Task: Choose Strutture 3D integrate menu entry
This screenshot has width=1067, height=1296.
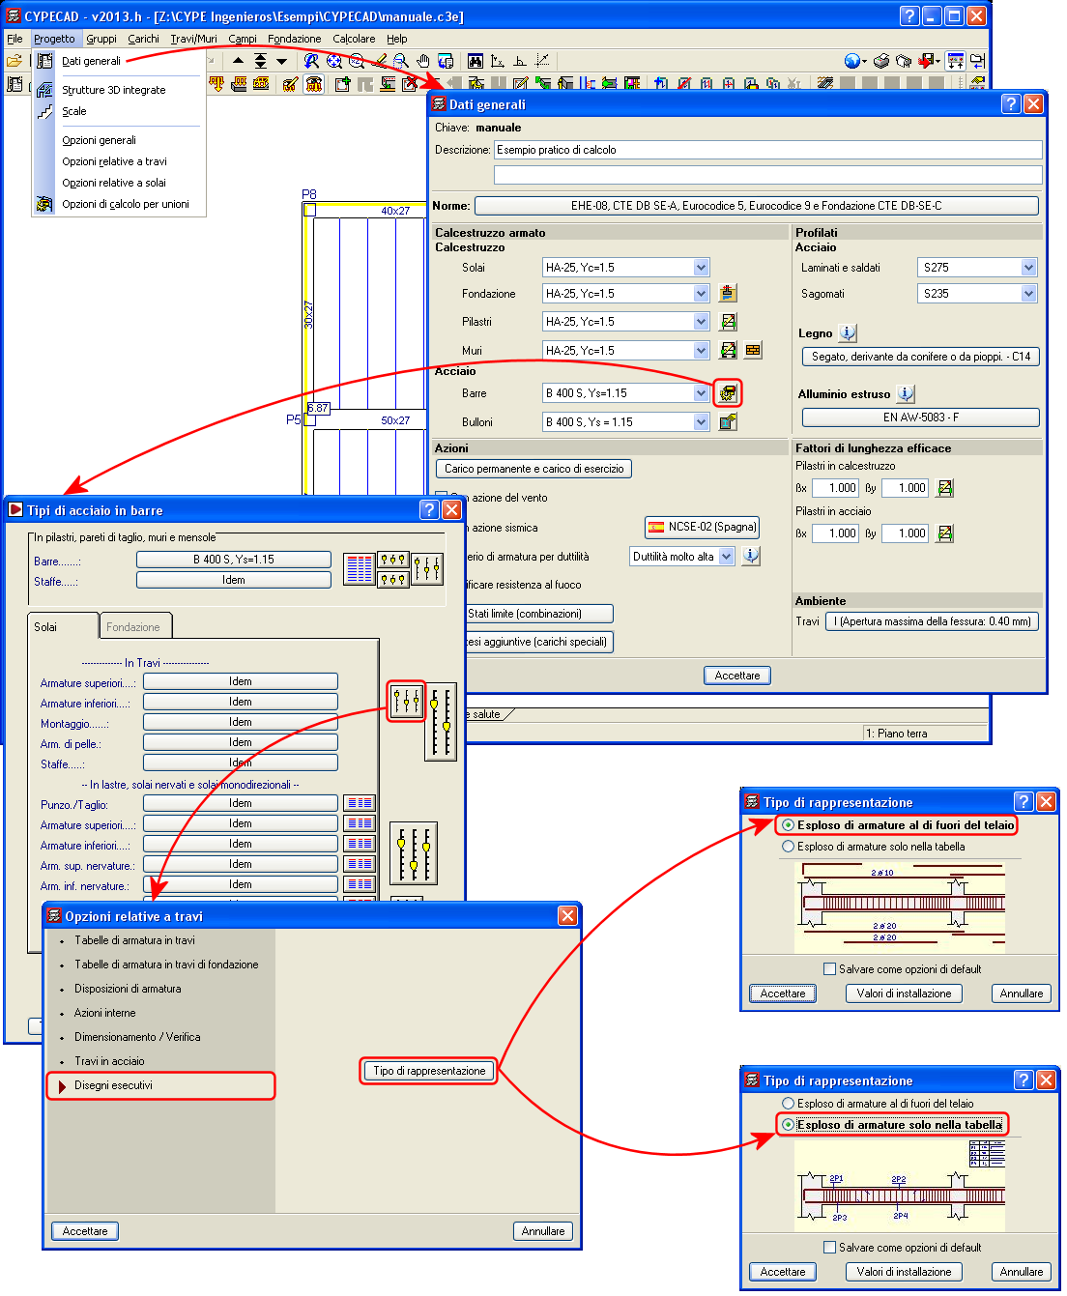Action: [113, 90]
